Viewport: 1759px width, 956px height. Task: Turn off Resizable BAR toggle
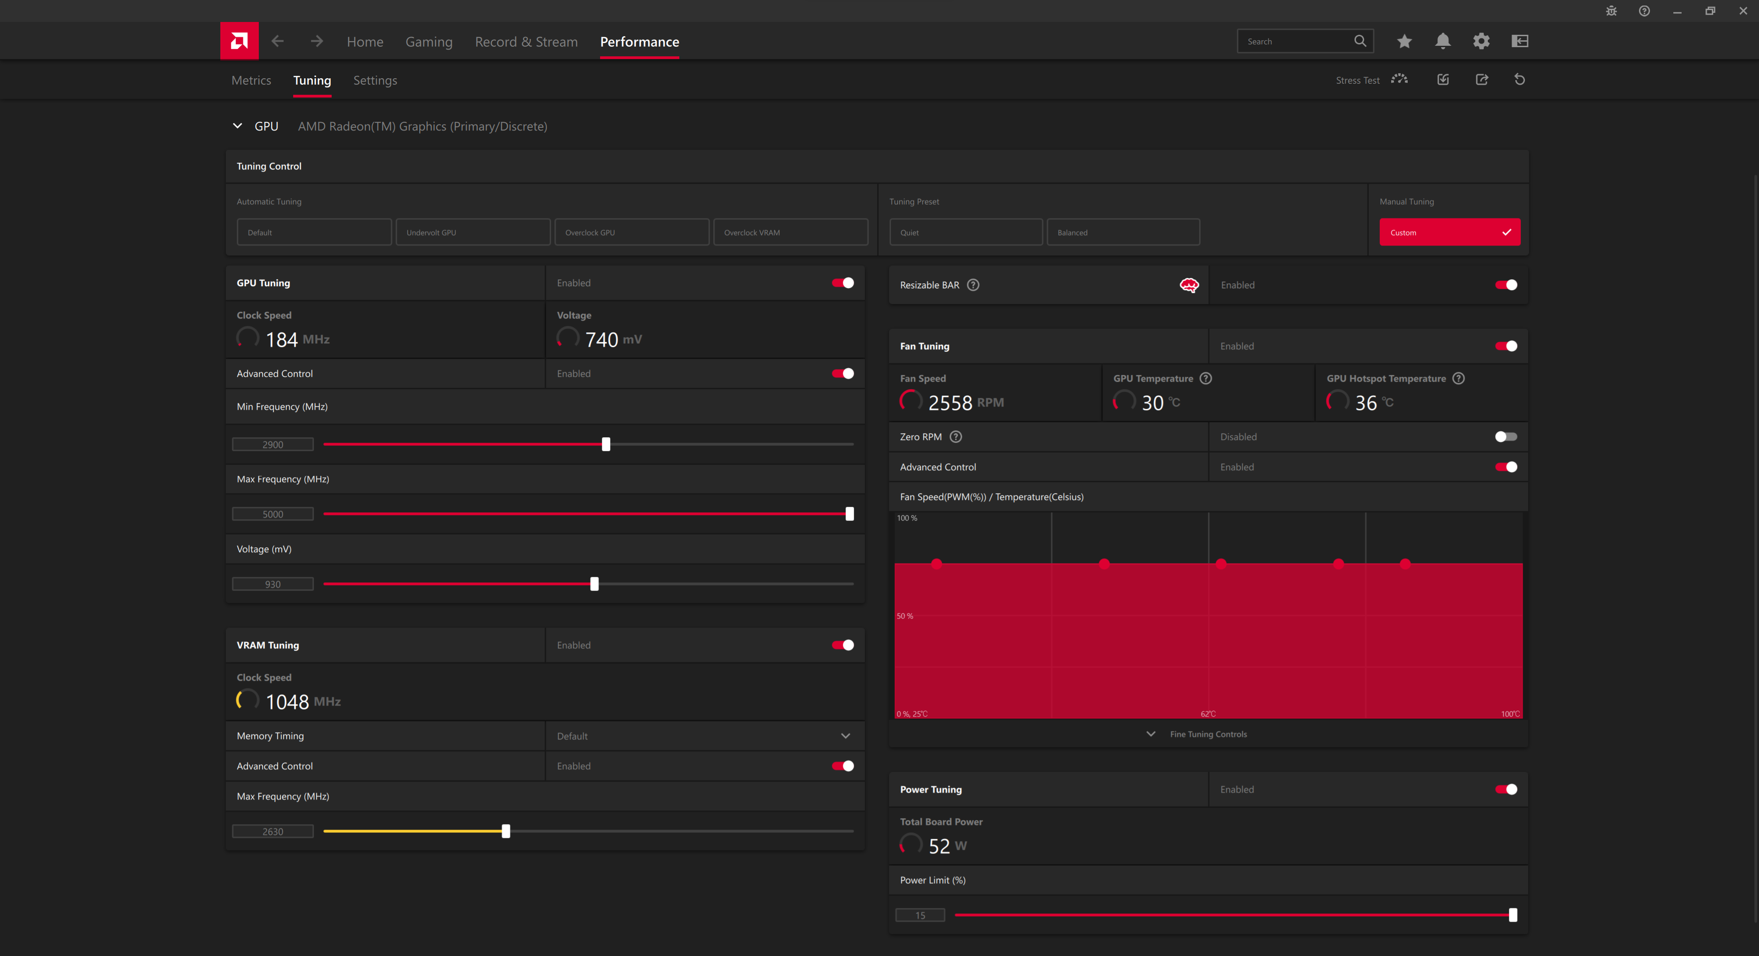click(x=1505, y=284)
